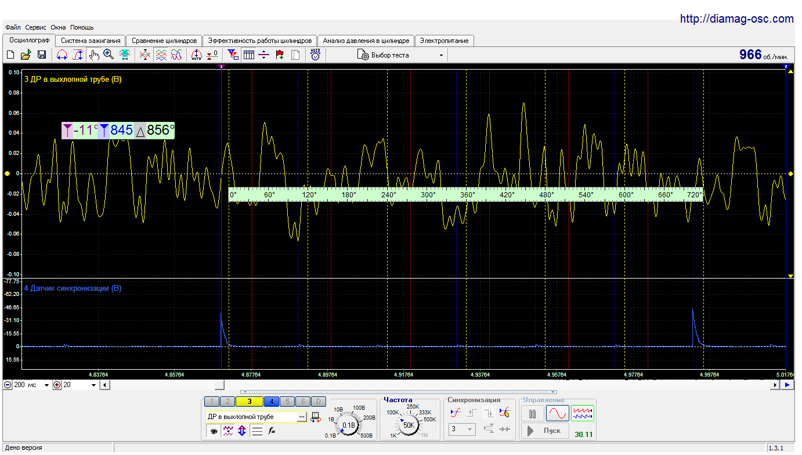Switch to the Анализ давления в цилиндре tab
This screenshot has width=802, height=455.
(x=366, y=41)
